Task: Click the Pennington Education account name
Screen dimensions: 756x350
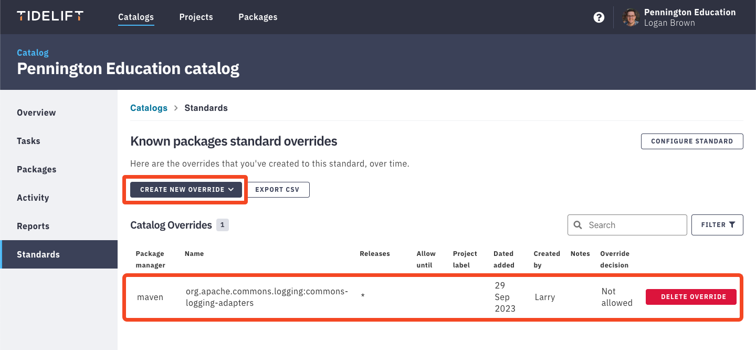Action: click(690, 12)
